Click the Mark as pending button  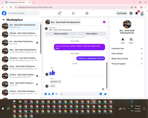(x=61, y=34)
